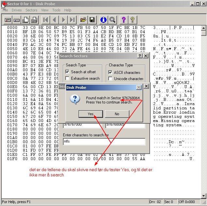Click the blue info icon
This screenshot has width=207, height=206.
[104, 20]
